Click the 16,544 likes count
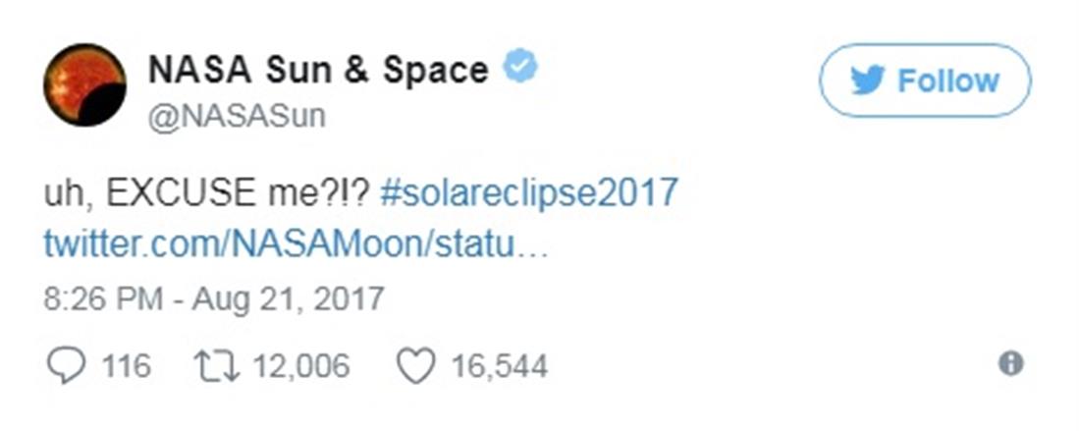Screen dimensions: 1079x431 click(499, 367)
